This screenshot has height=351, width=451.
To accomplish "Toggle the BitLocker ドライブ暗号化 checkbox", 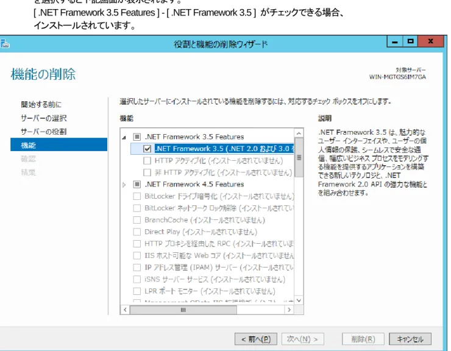I will click(x=137, y=196).
